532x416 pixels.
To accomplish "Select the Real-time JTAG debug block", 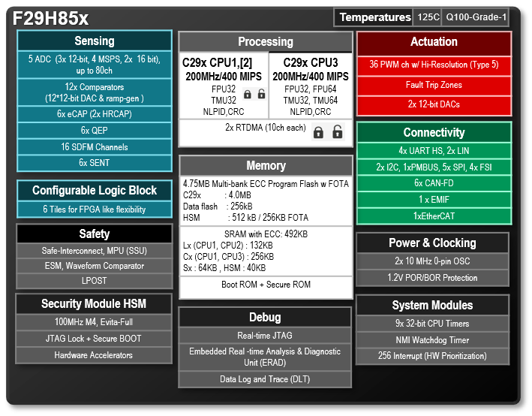I will tap(265, 336).
